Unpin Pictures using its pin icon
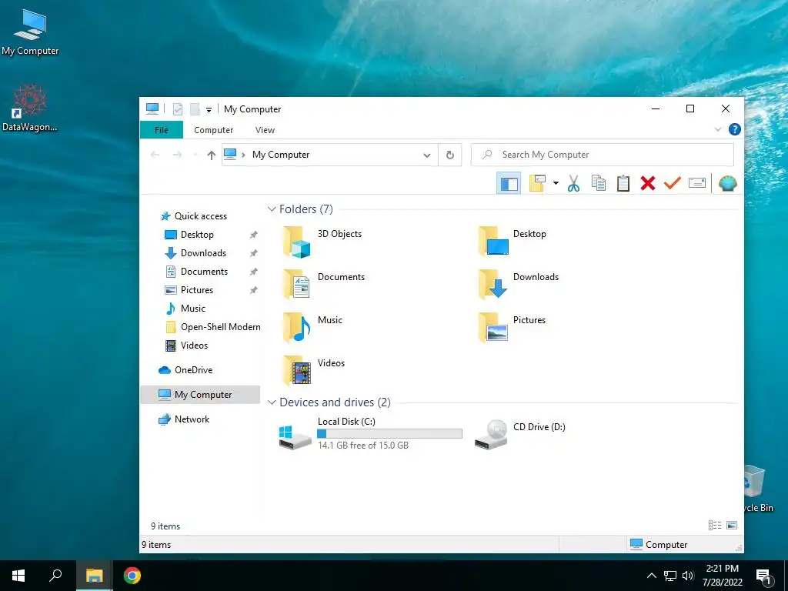This screenshot has width=788, height=591. [x=254, y=290]
